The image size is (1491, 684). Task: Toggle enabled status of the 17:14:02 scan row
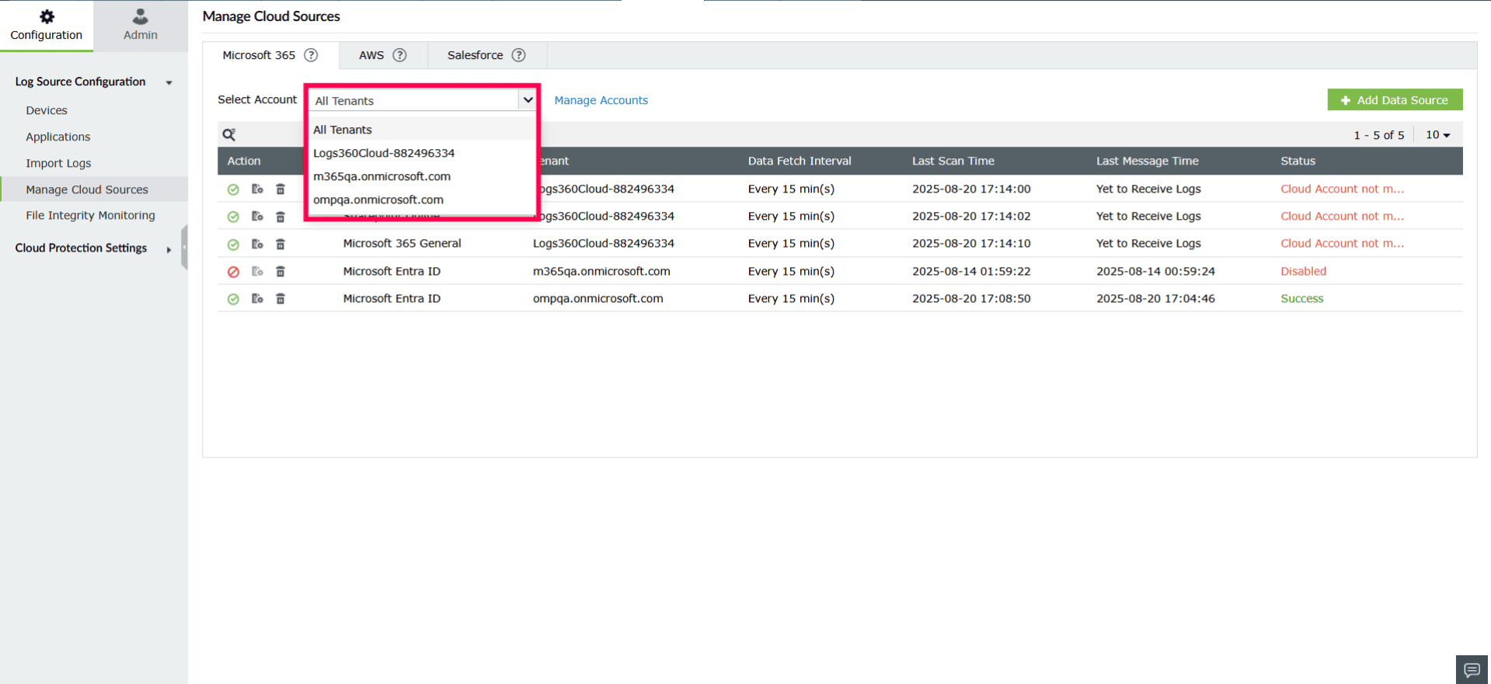(233, 217)
